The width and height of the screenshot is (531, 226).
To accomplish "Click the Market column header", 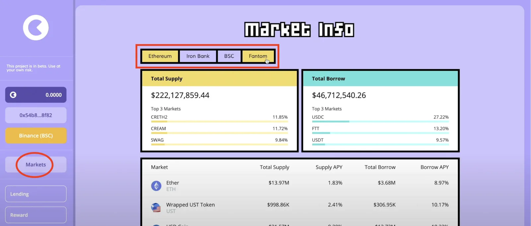I will pyautogui.click(x=159, y=167).
